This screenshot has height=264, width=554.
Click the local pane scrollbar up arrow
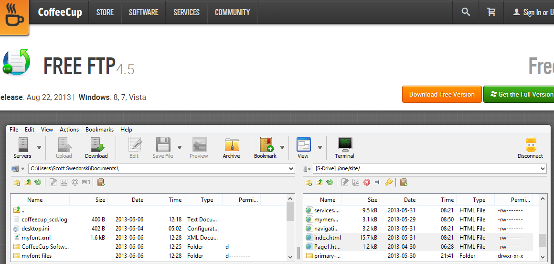pos(290,198)
